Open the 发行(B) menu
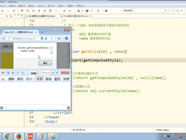 51,6
